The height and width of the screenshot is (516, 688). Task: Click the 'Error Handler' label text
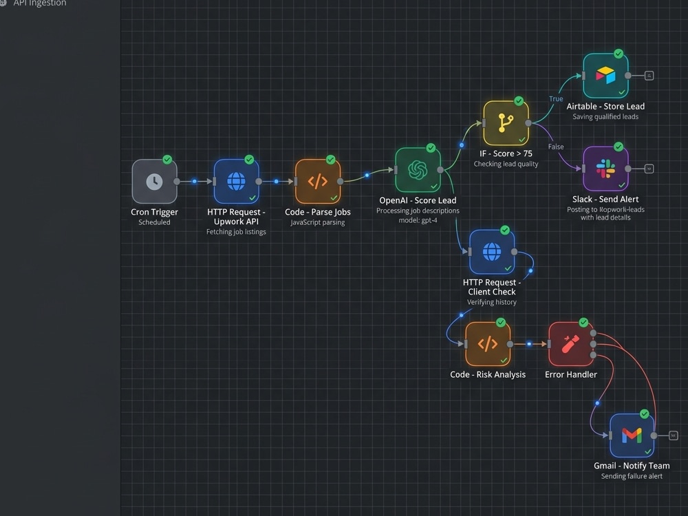571,374
